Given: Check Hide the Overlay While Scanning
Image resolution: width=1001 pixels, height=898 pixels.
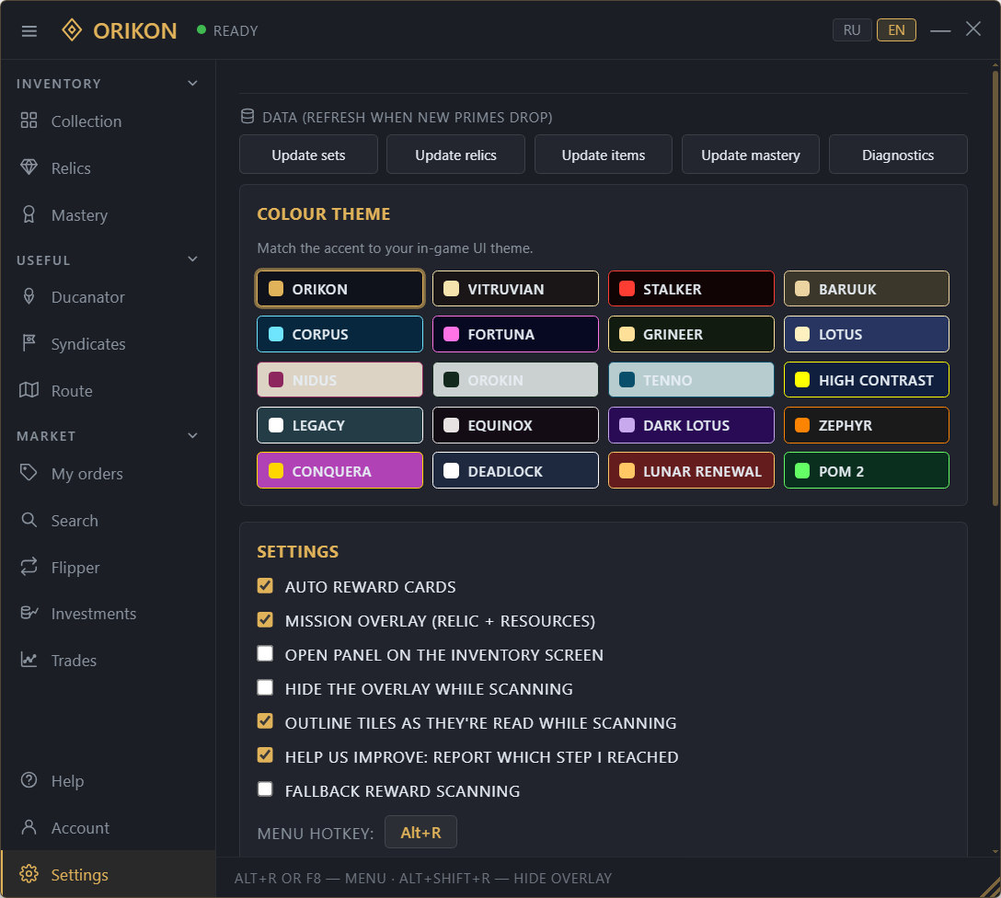Looking at the screenshot, I should pyautogui.click(x=265, y=687).
